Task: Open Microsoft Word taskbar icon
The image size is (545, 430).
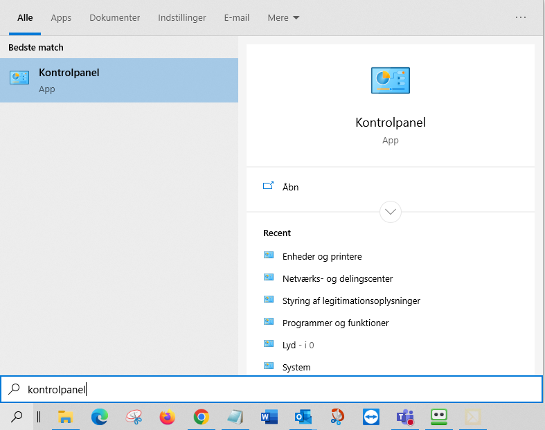Action: pyautogui.click(x=269, y=417)
